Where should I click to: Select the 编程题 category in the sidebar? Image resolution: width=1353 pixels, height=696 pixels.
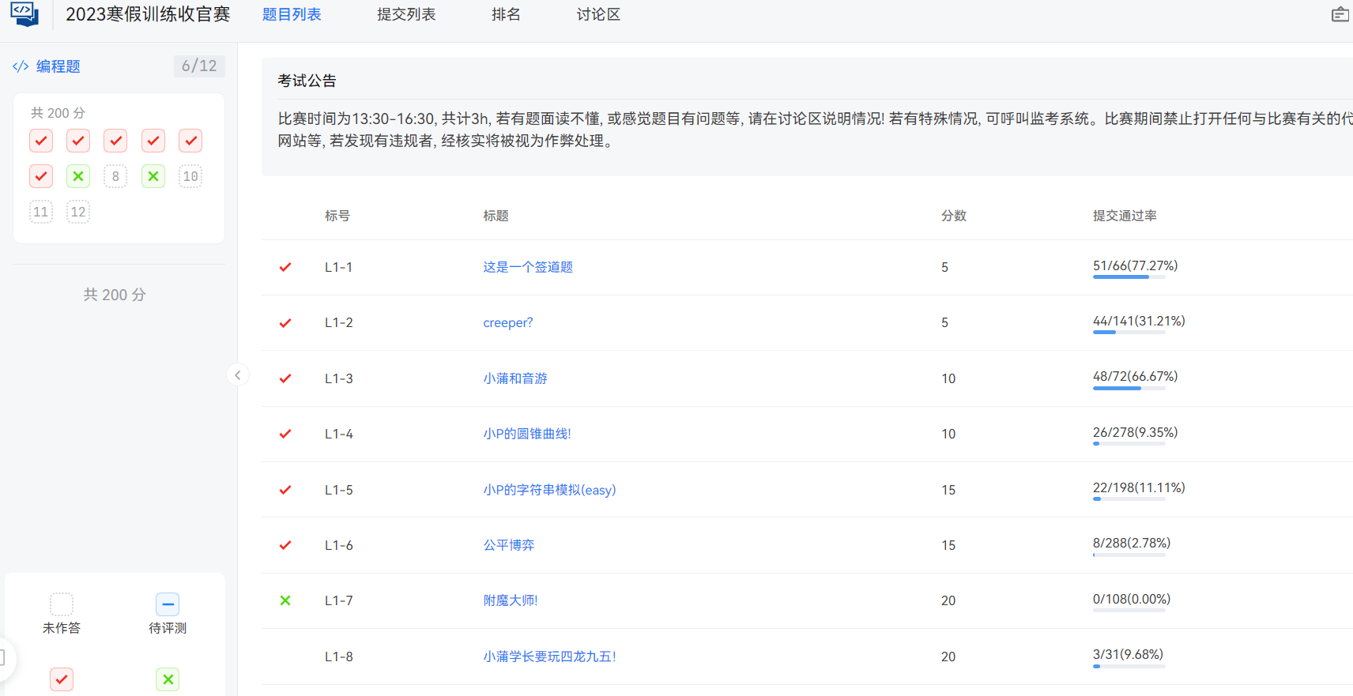point(58,66)
